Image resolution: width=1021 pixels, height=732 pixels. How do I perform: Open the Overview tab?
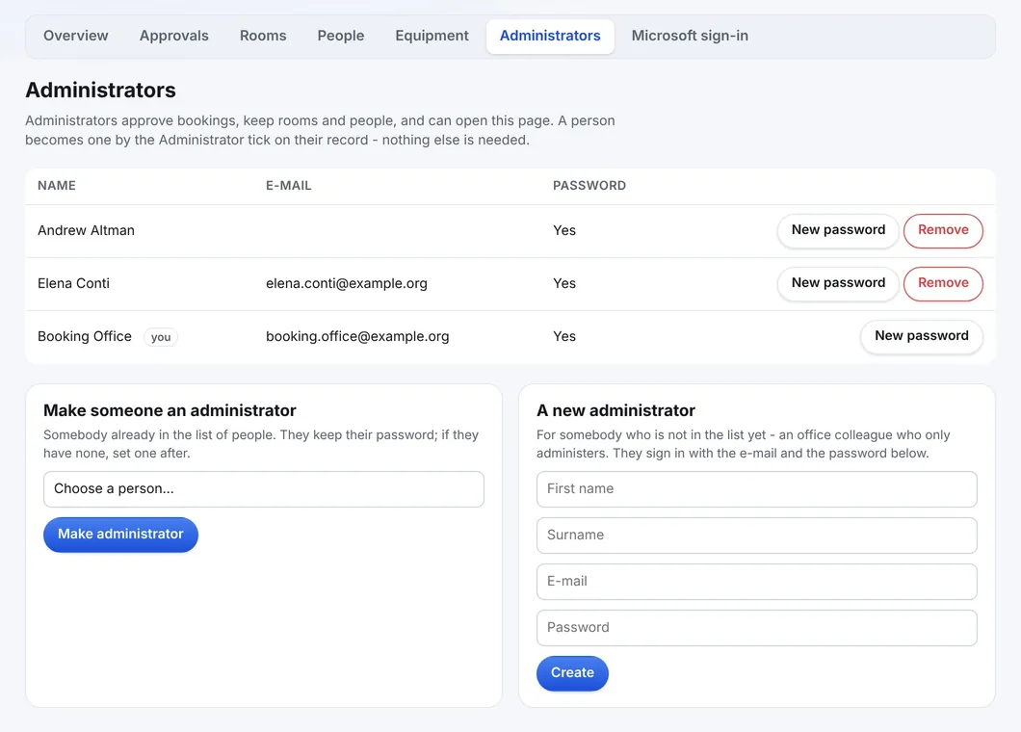pos(75,36)
